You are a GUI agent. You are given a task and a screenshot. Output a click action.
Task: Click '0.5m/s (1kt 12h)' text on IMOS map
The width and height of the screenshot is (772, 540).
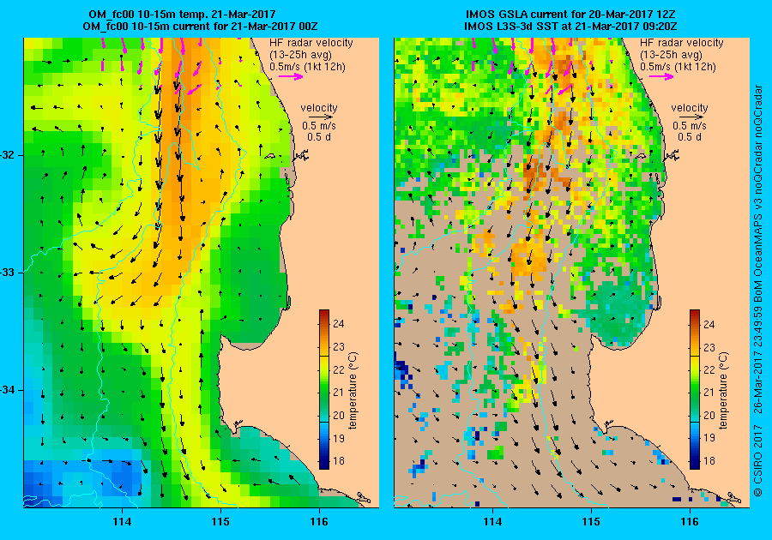click(x=678, y=66)
